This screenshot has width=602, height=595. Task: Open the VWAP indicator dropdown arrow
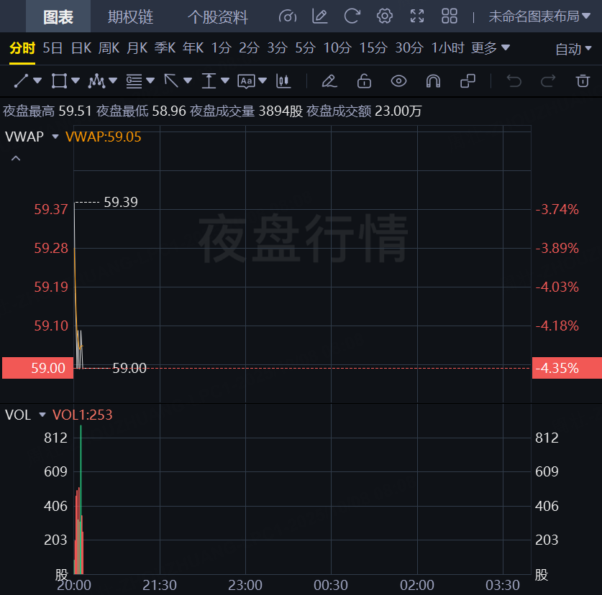click(x=55, y=137)
